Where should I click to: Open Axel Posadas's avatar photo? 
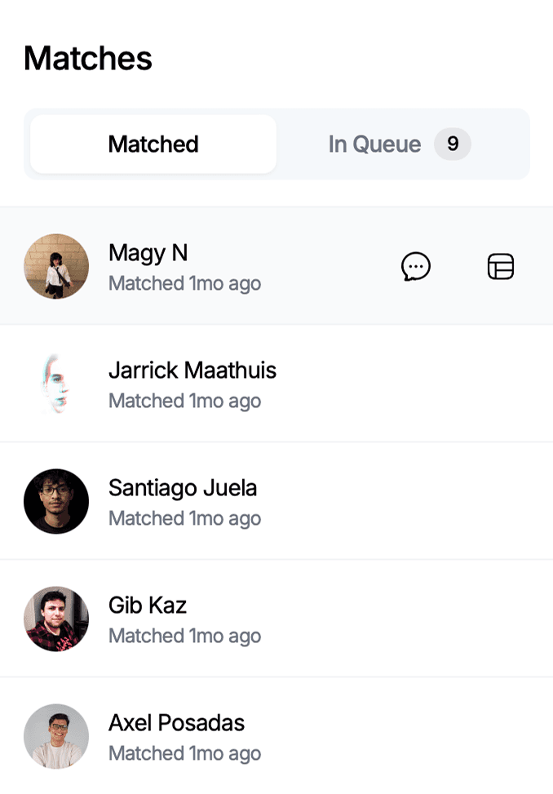click(56, 736)
